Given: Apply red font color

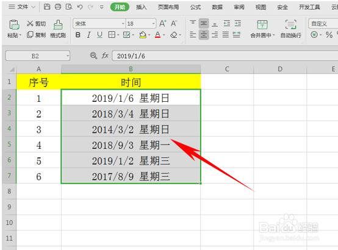Looking at the screenshot, I should point(157,35).
